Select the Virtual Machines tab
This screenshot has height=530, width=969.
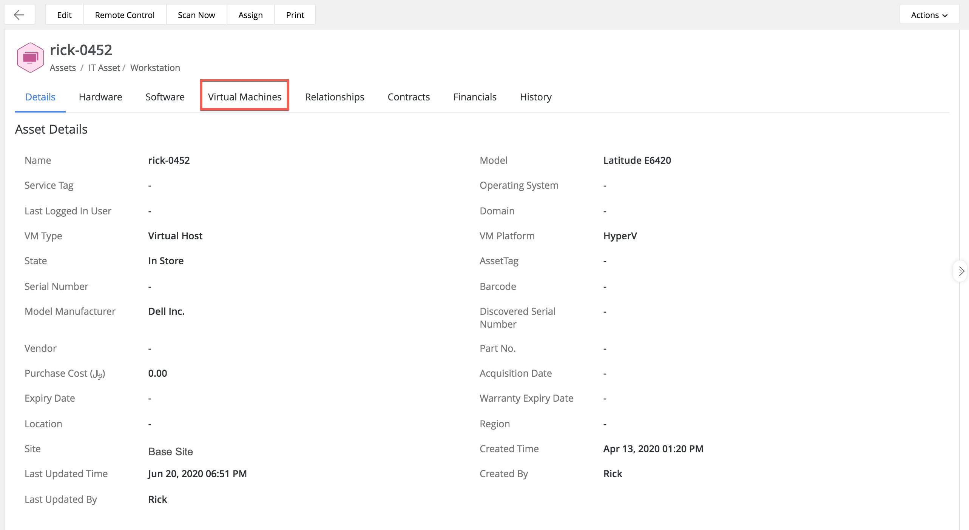click(245, 97)
